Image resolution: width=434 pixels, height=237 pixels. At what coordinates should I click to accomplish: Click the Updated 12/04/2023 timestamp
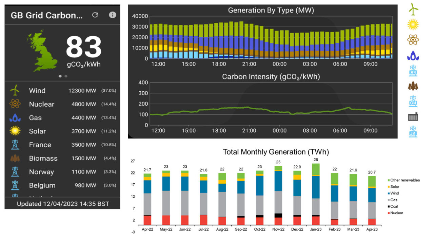pyautogui.click(x=62, y=204)
